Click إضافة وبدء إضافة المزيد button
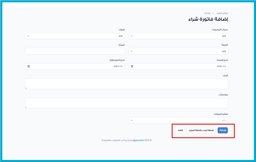The width and height of the screenshot is (256, 162). [201, 130]
